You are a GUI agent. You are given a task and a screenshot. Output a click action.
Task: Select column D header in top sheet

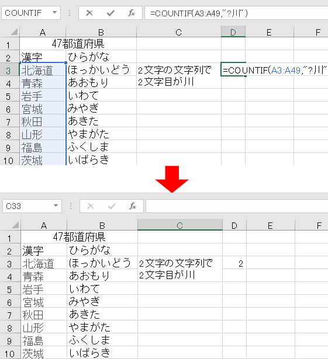click(233, 32)
